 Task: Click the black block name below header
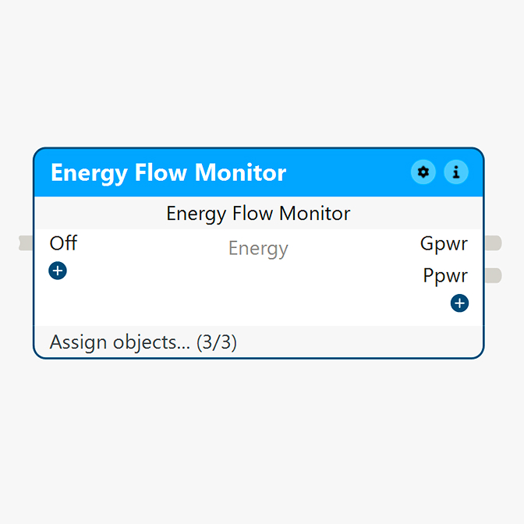click(258, 213)
